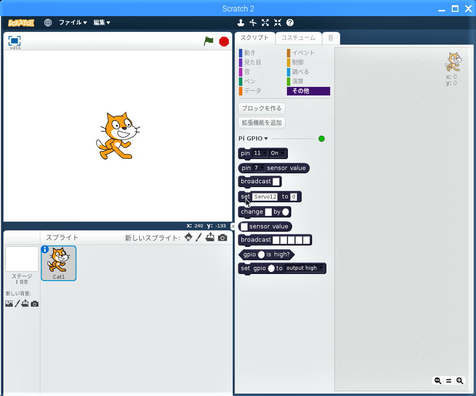
Task: Open the 編集 menu
Action: tap(102, 22)
